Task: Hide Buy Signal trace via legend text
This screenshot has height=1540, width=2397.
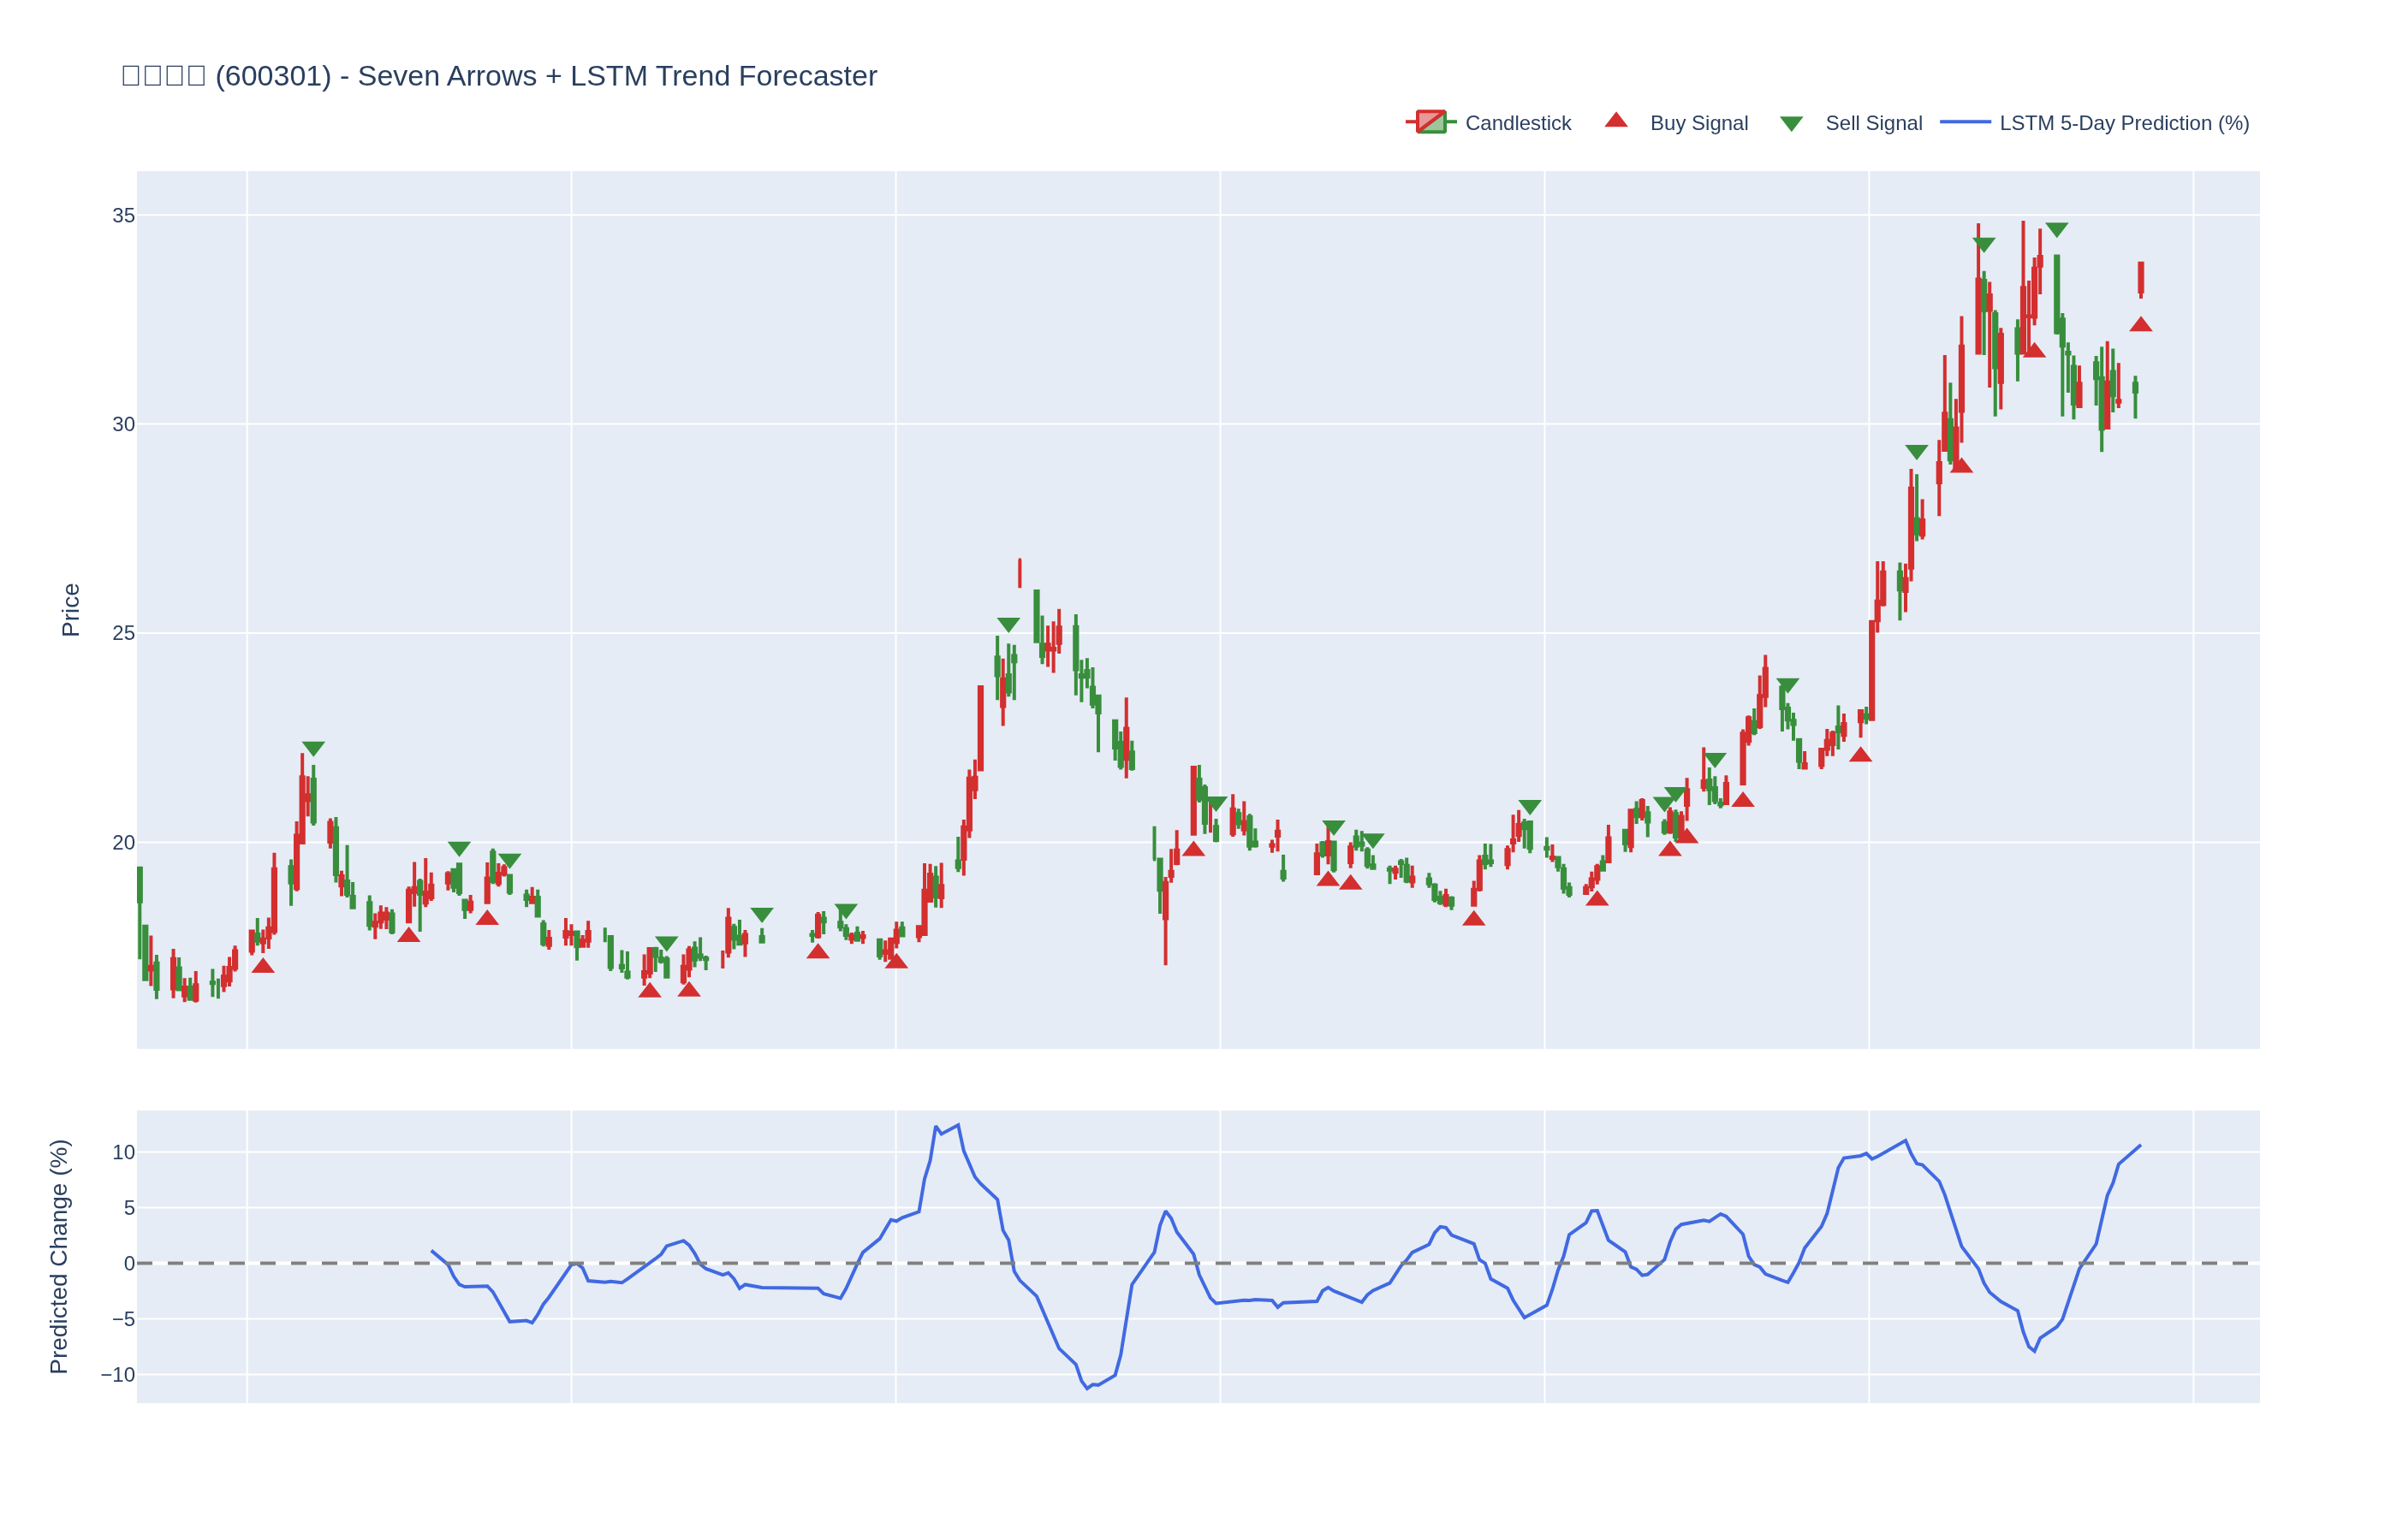Action: (x=1698, y=123)
